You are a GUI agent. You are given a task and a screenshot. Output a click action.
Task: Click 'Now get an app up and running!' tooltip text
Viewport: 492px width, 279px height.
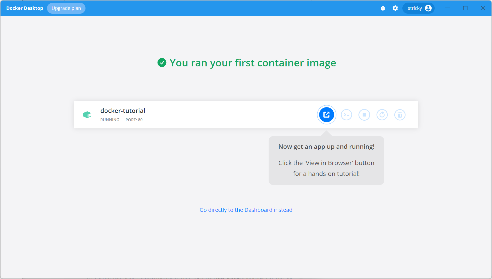point(326,147)
